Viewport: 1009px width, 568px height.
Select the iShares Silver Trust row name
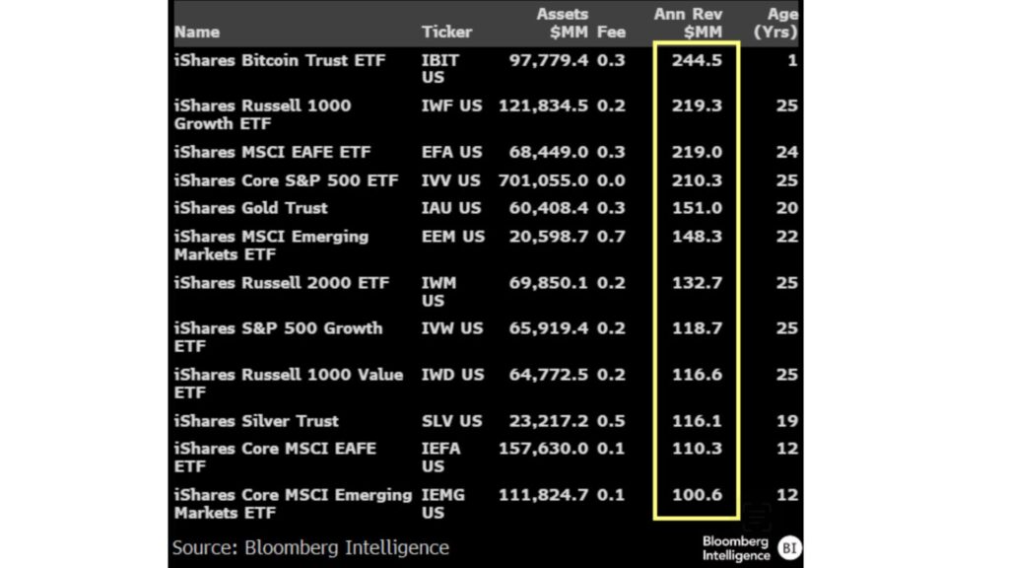tap(256, 421)
